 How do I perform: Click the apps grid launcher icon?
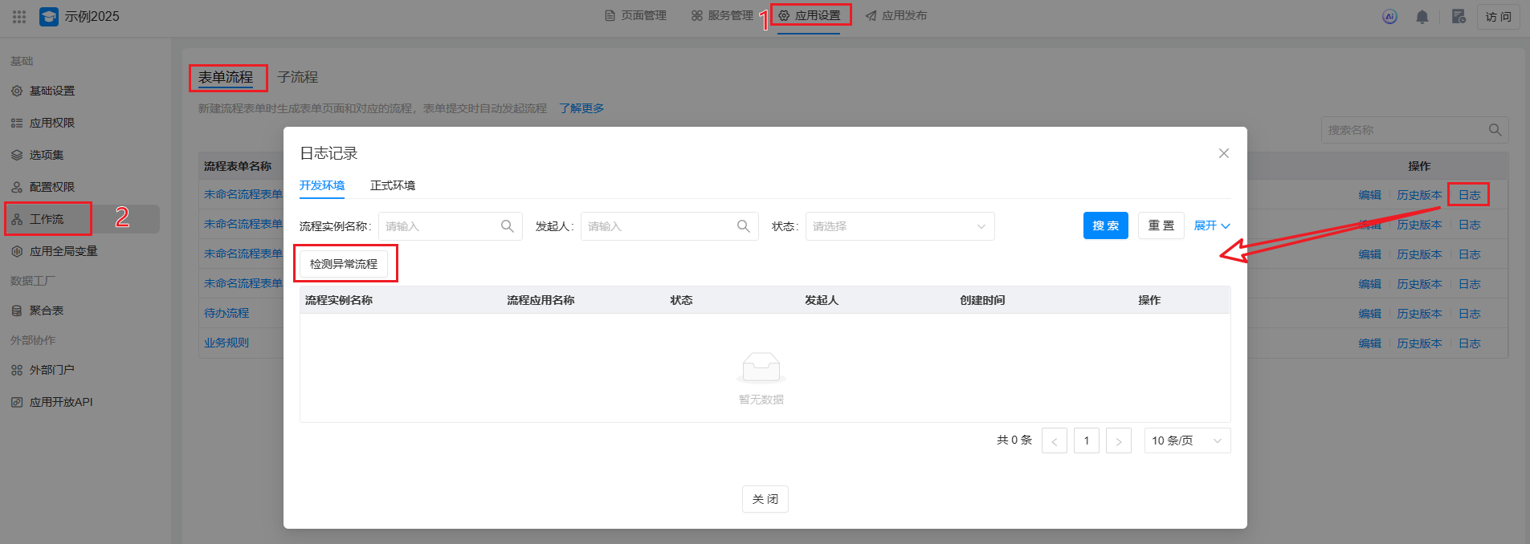point(19,17)
